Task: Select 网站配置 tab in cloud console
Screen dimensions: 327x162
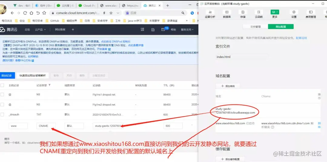Action: click(281, 27)
